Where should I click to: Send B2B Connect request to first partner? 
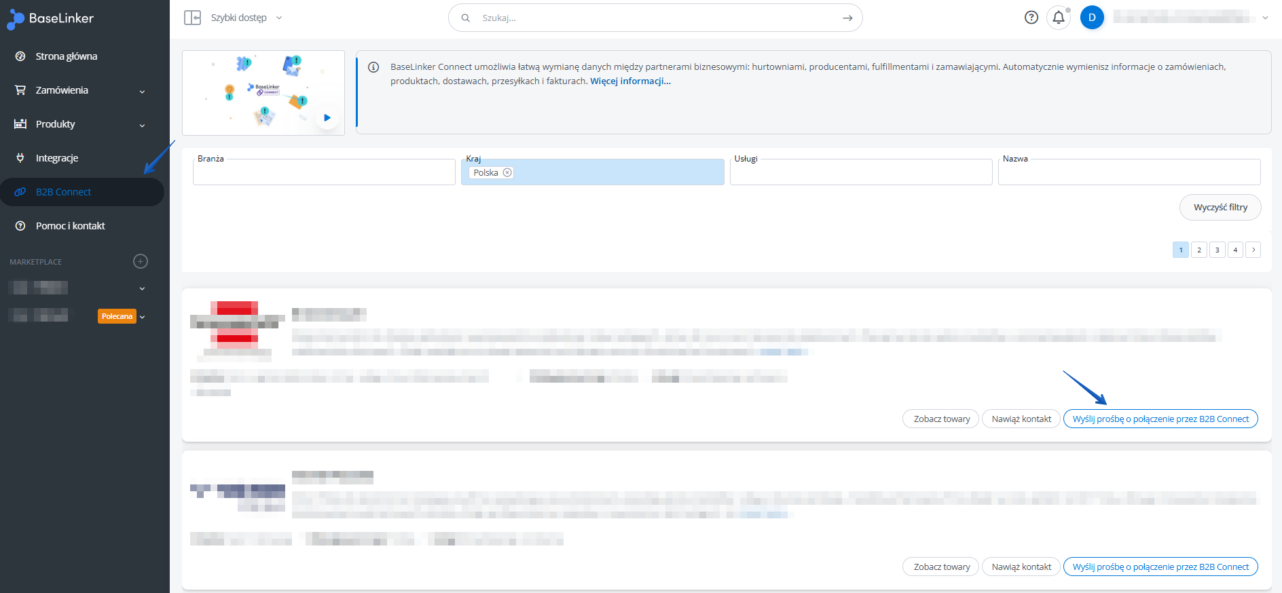pyautogui.click(x=1160, y=419)
